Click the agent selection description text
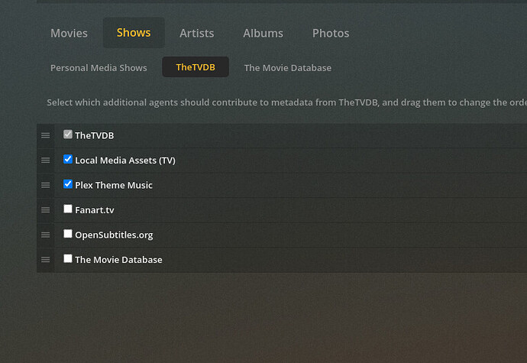 [x=286, y=102]
